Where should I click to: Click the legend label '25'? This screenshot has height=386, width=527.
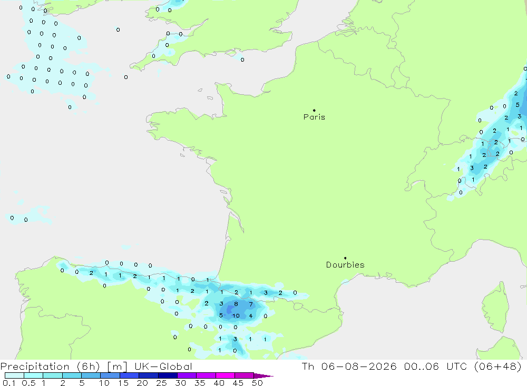[x=161, y=383]
